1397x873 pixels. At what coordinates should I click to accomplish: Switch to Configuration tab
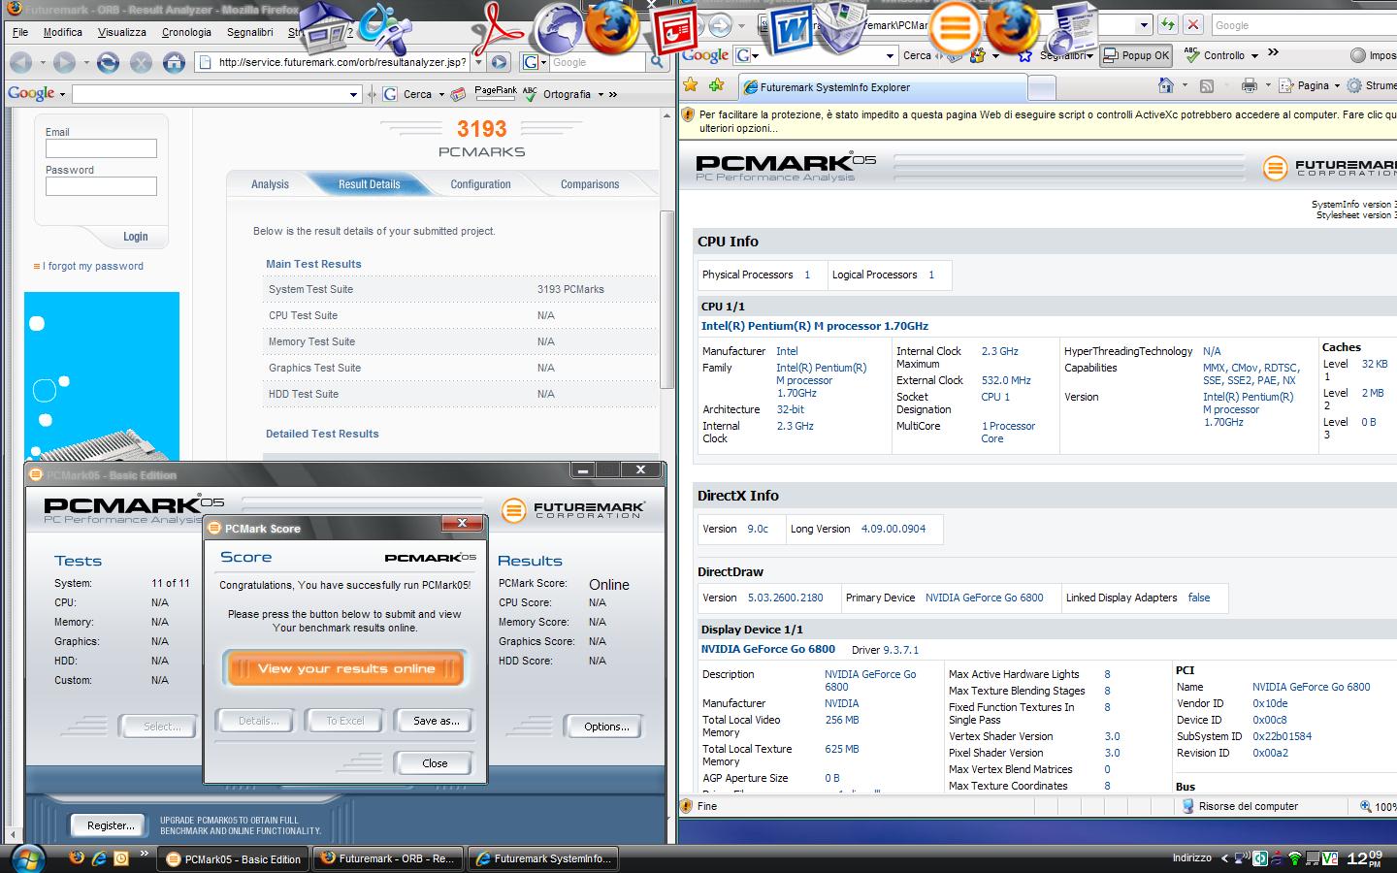pyautogui.click(x=480, y=183)
